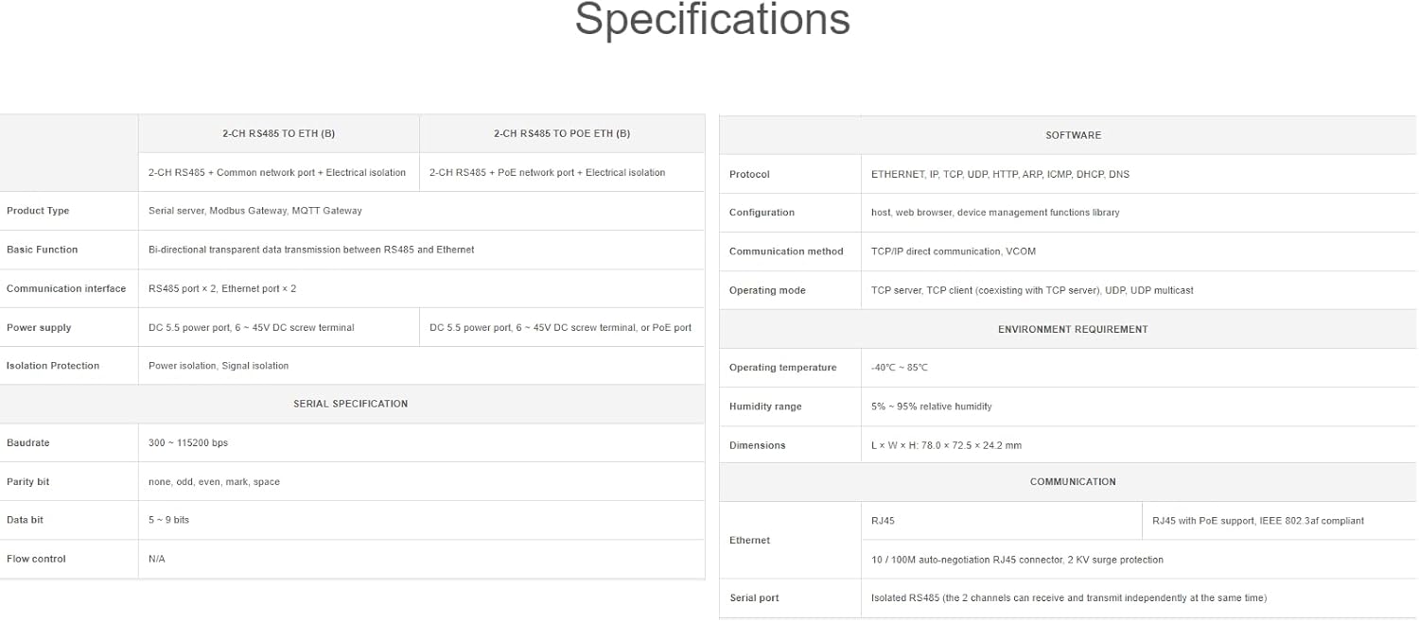This screenshot has width=1419, height=622.
Task: Click the SERIAL SPECIFICATION section header
Action: pos(351,404)
